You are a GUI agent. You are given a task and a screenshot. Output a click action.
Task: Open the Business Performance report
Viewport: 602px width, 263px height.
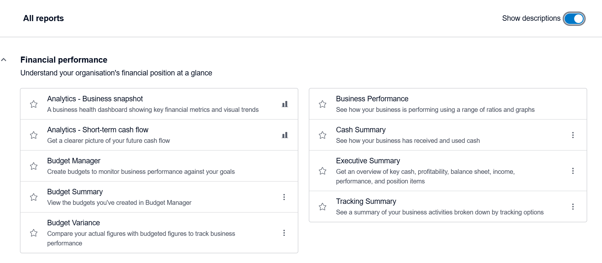pos(372,99)
